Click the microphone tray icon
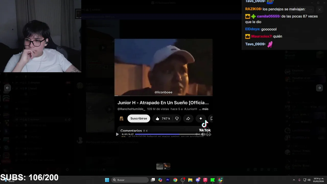 tap(299, 180)
